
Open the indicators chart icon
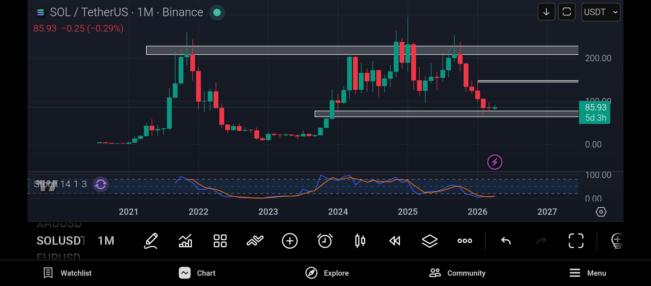(185, 241)
